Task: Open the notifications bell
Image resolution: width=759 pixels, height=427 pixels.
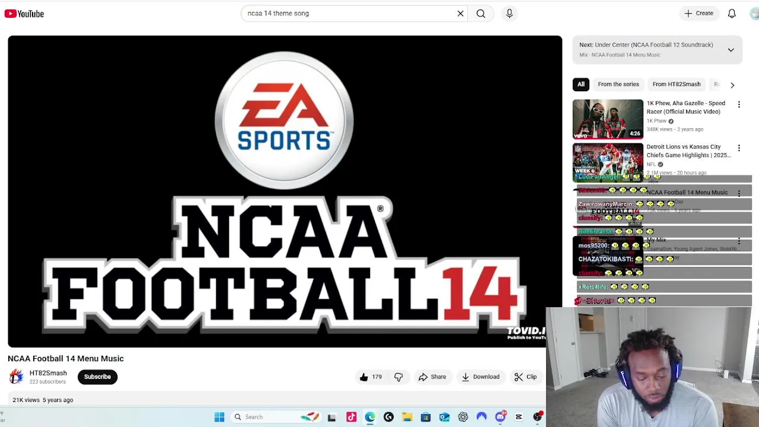Action: (732, 13)
